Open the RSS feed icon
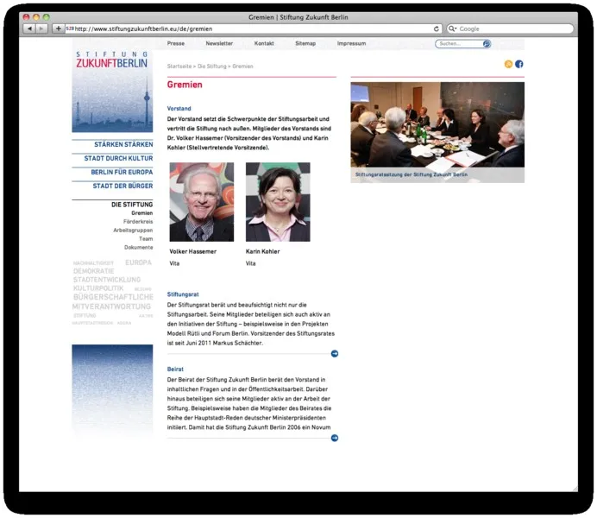This screenshot has height=518, width=597. (x=508, y=64)
